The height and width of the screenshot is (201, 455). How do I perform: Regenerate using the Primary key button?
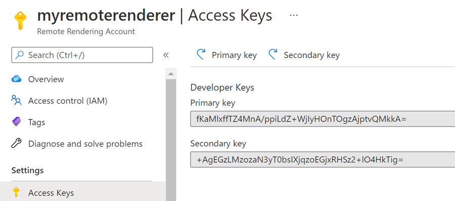click(226, 55)
